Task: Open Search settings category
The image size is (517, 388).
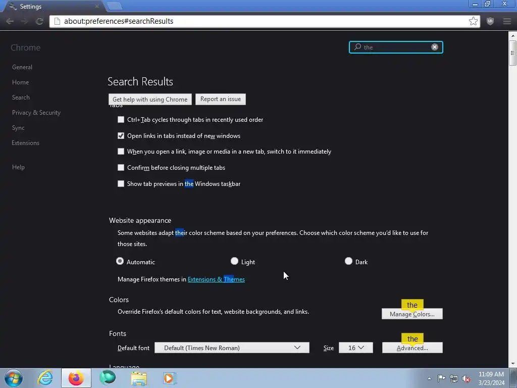Action: [21, 98]
